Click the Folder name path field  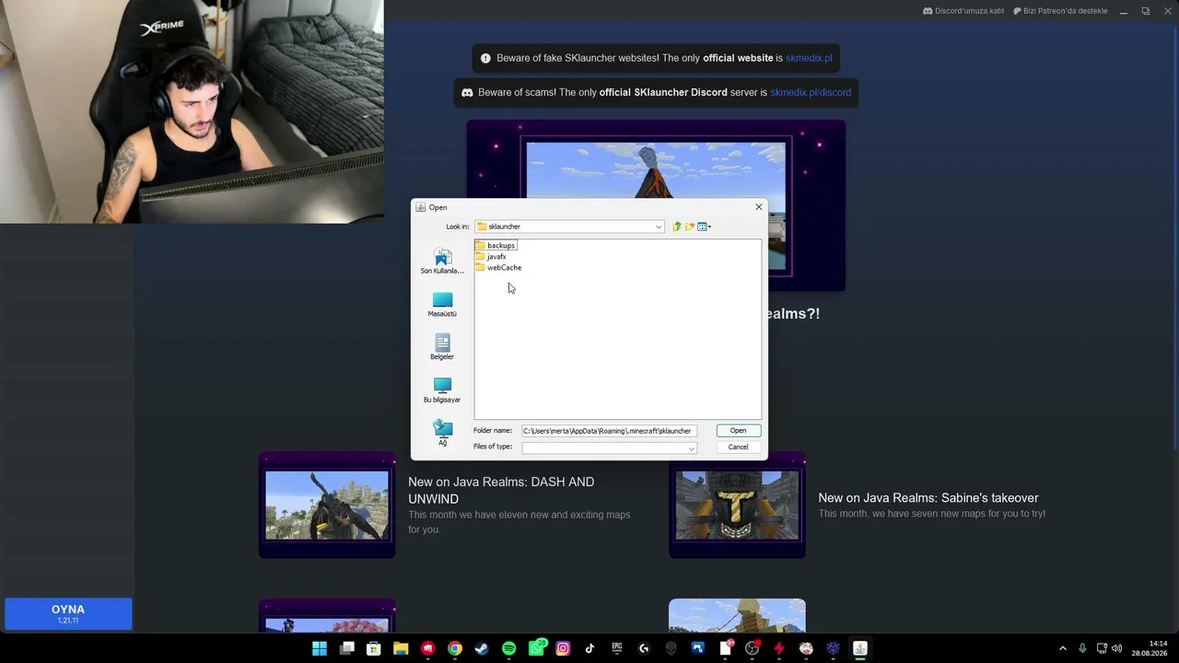pyautogui.click(x=609, y=431)
